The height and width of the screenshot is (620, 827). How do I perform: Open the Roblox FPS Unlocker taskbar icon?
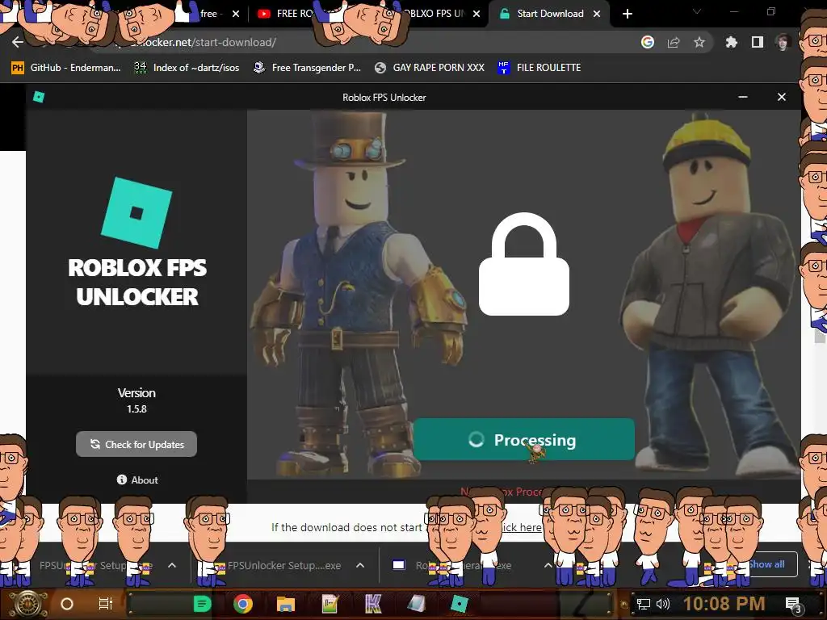pos(459,604)
